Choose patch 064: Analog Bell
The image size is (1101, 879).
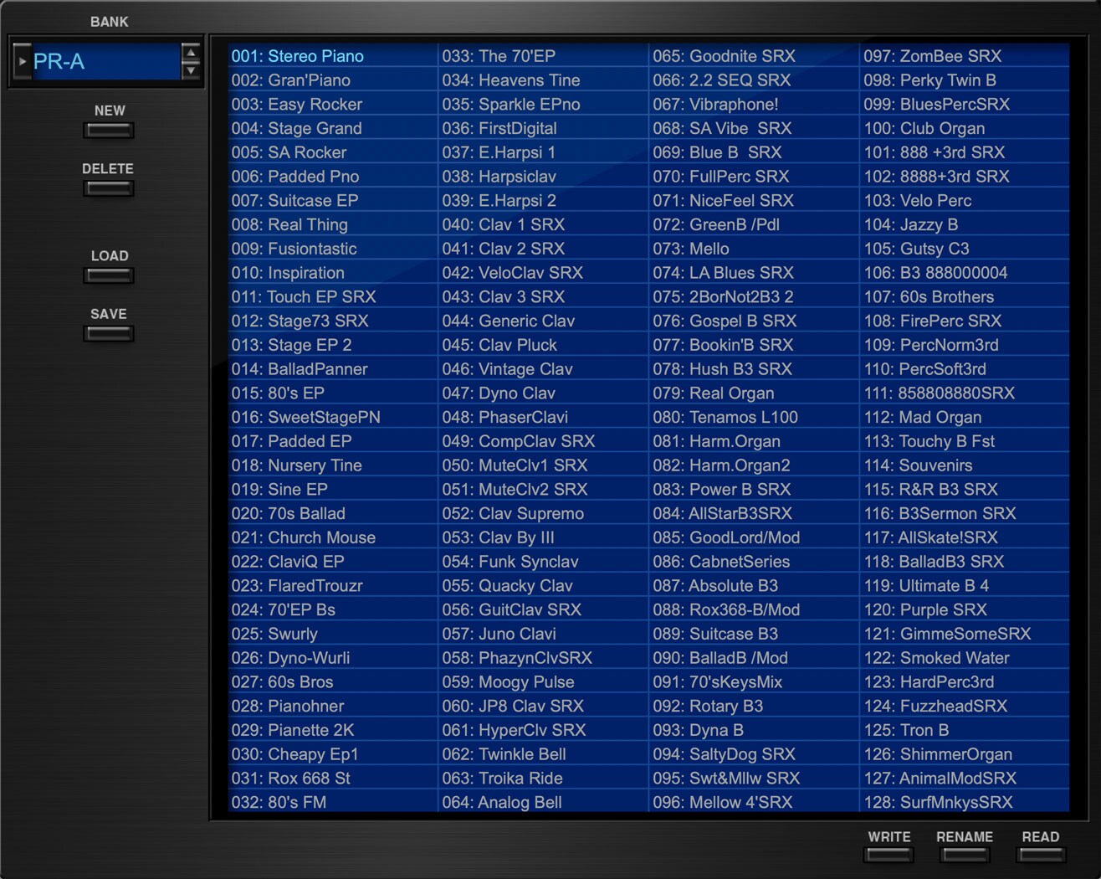[x=502, y=802]
